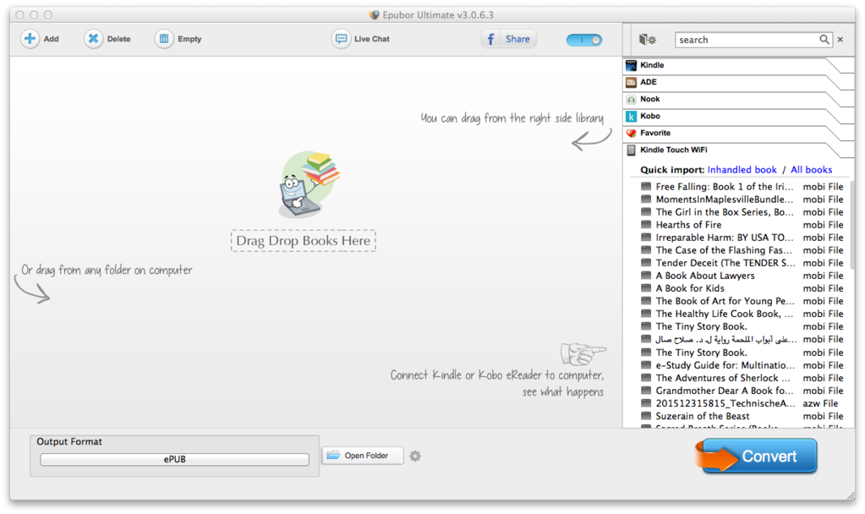Screen dimensions: 865x514
Task: Select the Kindle Touch WiFi device tab
Action: (x=738, y=150)
